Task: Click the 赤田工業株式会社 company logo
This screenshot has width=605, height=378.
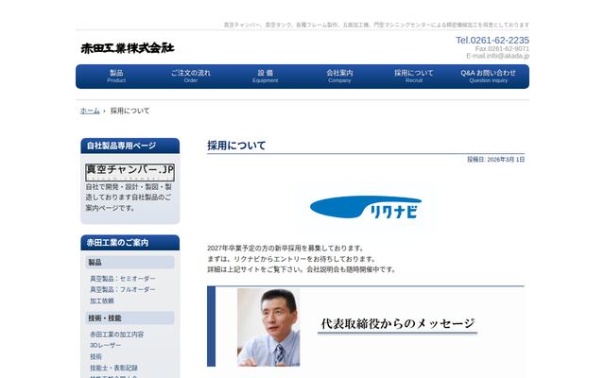Action: click(x=128, y=48)
